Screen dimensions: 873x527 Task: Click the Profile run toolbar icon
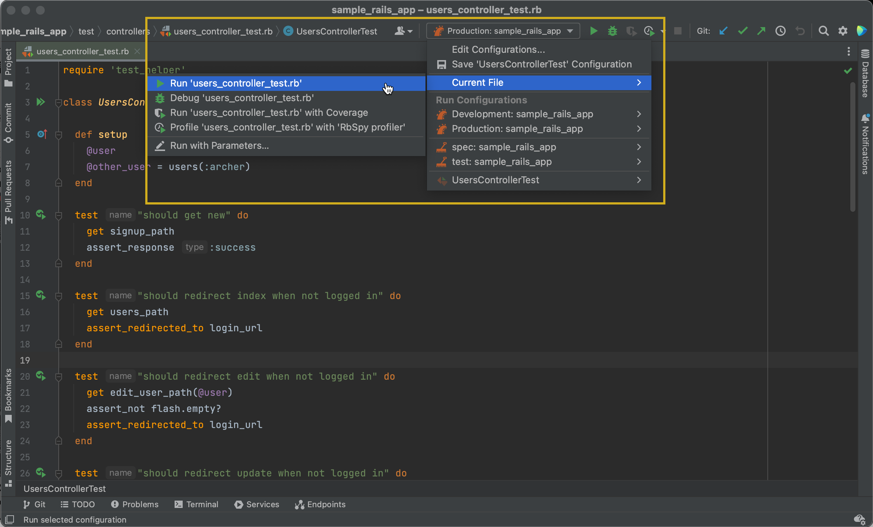(649, 31)
